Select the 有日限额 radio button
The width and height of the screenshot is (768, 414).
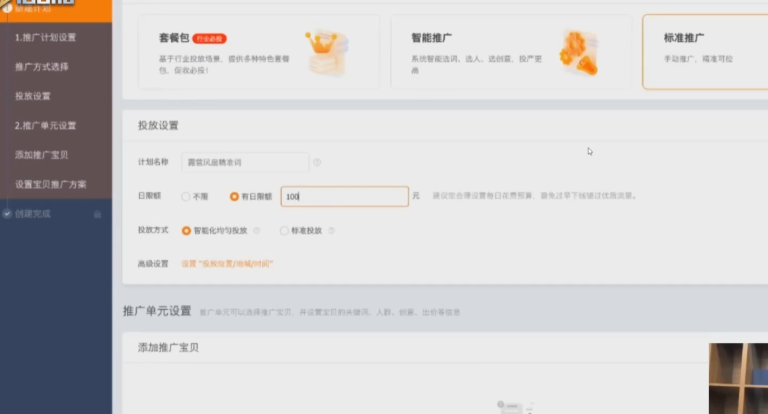coord(234,196)
